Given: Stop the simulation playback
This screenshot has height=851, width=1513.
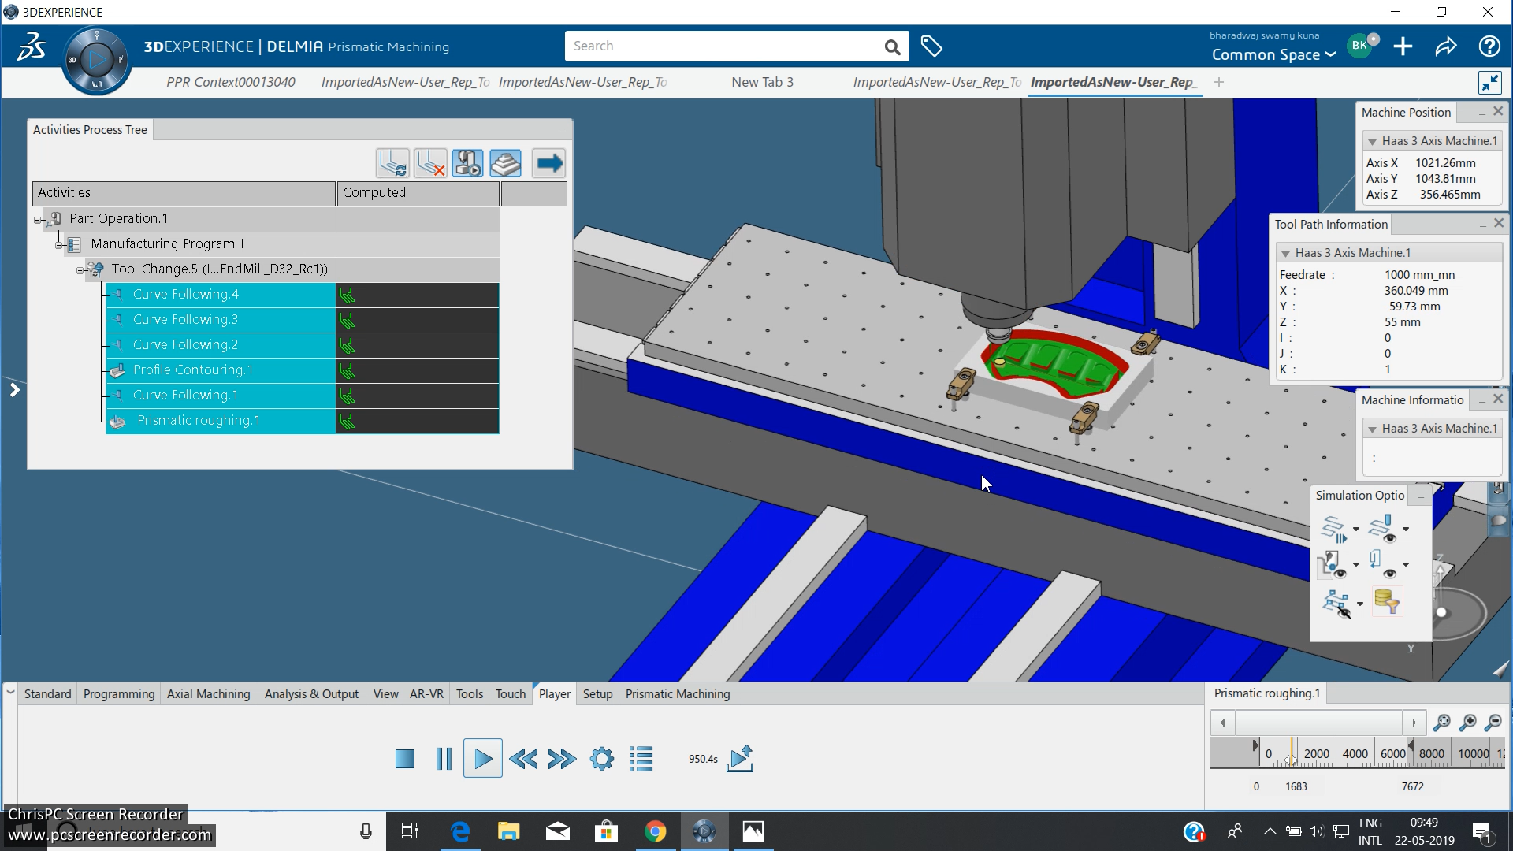Looking at the screenshot, I should click(405, 759).
